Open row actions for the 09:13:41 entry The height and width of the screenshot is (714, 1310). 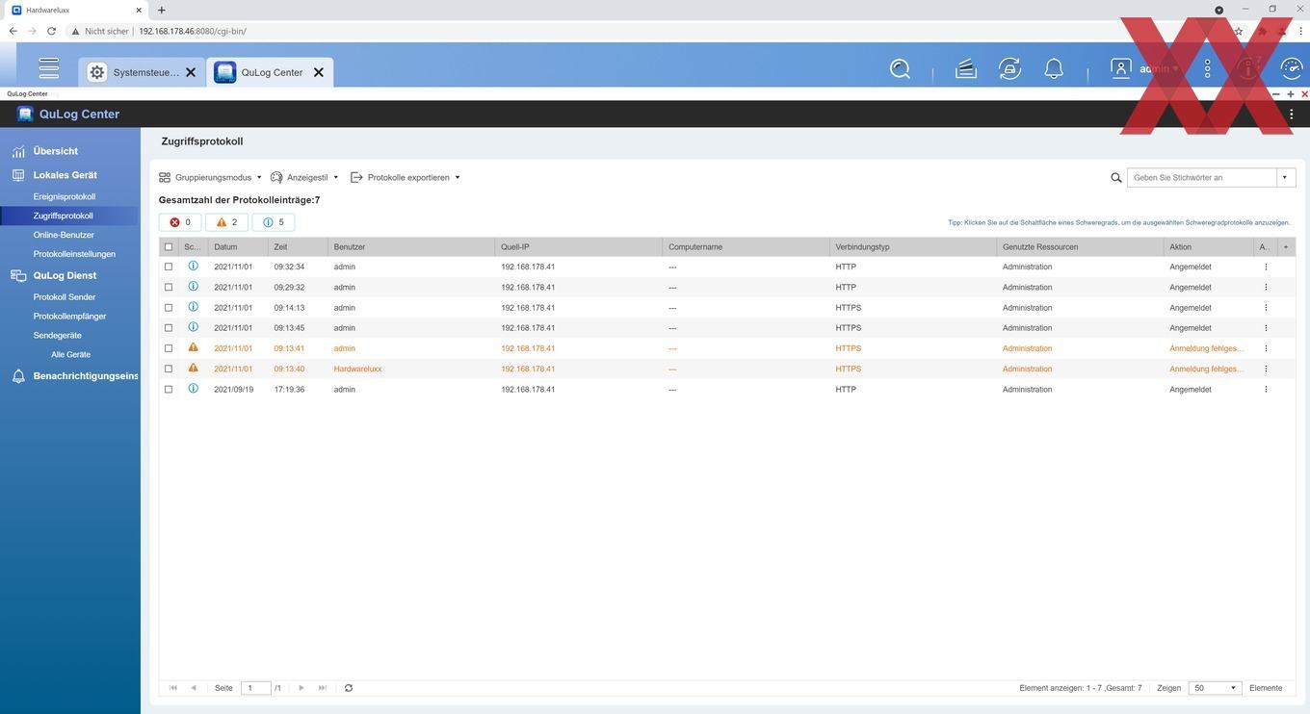pyautogui.click(x=1266, y=348)
